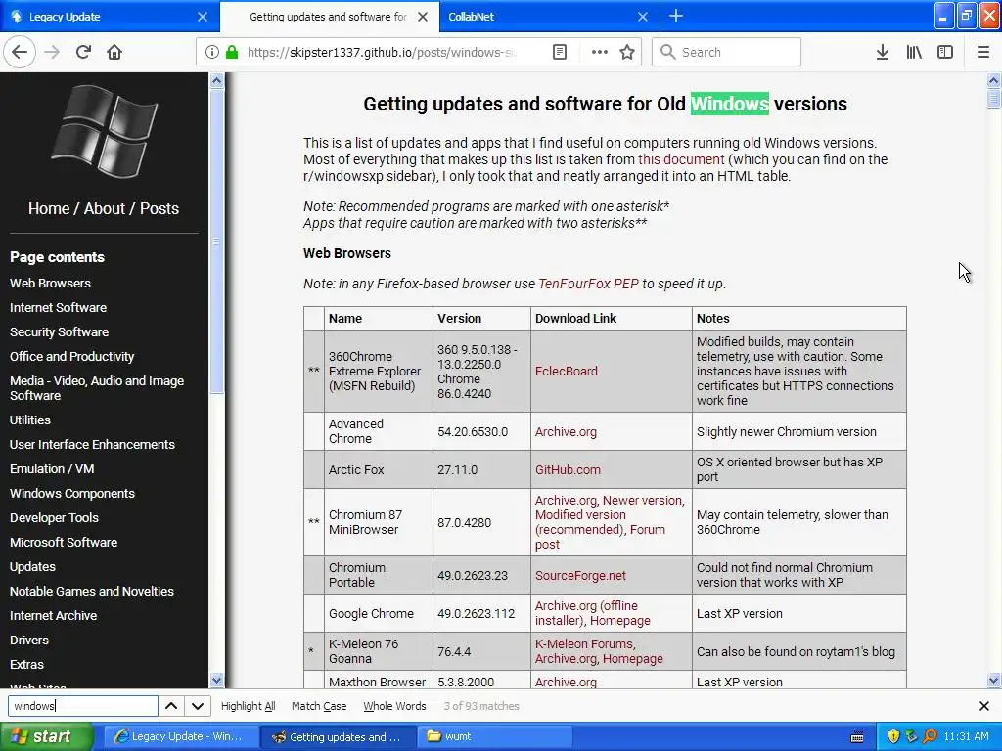Open GitHub.com link for Arctic Fox
The width and height of the screenshot is (1002, 751).
pos(568,469)
